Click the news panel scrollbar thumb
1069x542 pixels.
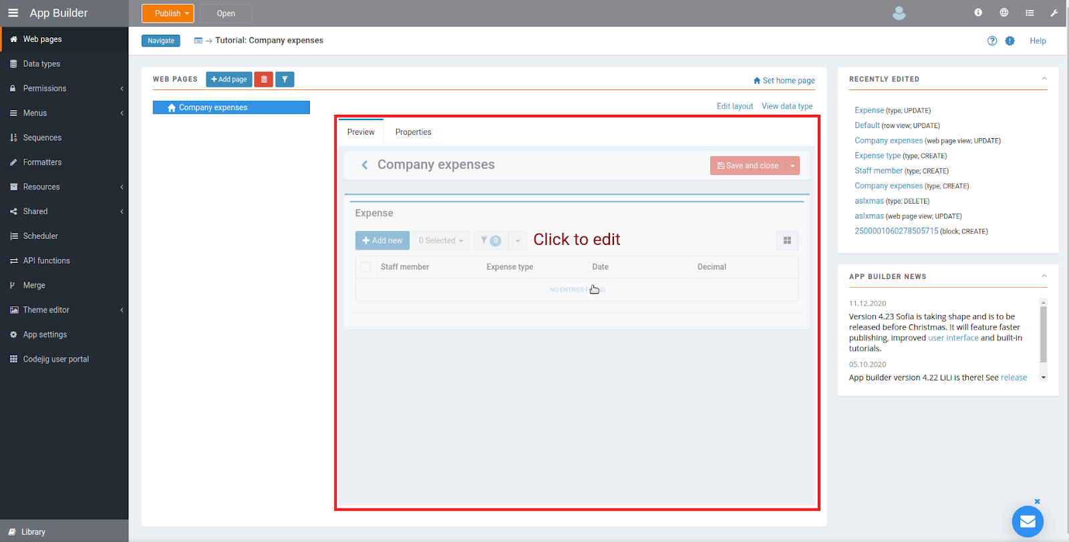click(1044, 334)
